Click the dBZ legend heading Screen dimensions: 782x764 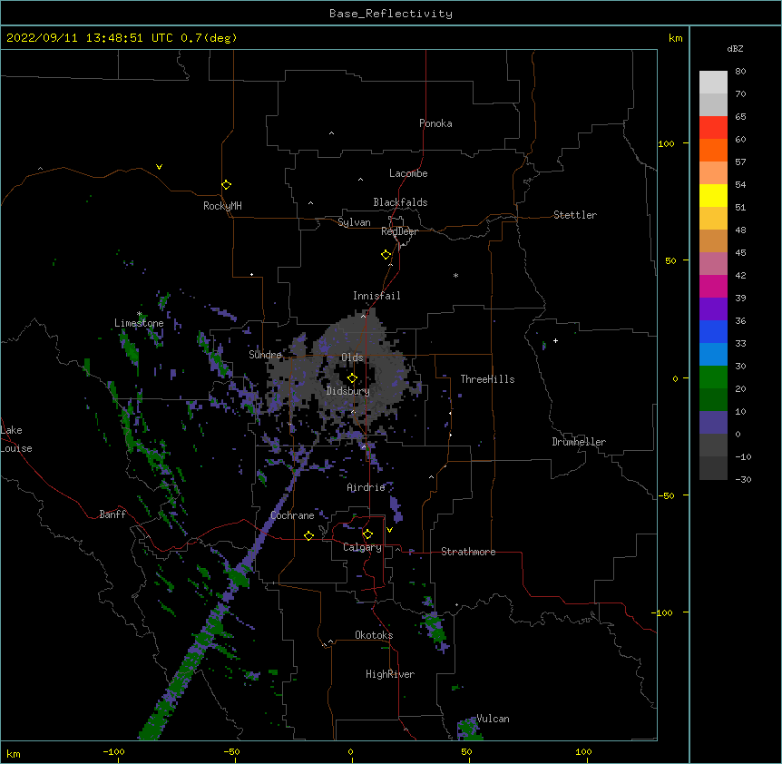point(735,48)
